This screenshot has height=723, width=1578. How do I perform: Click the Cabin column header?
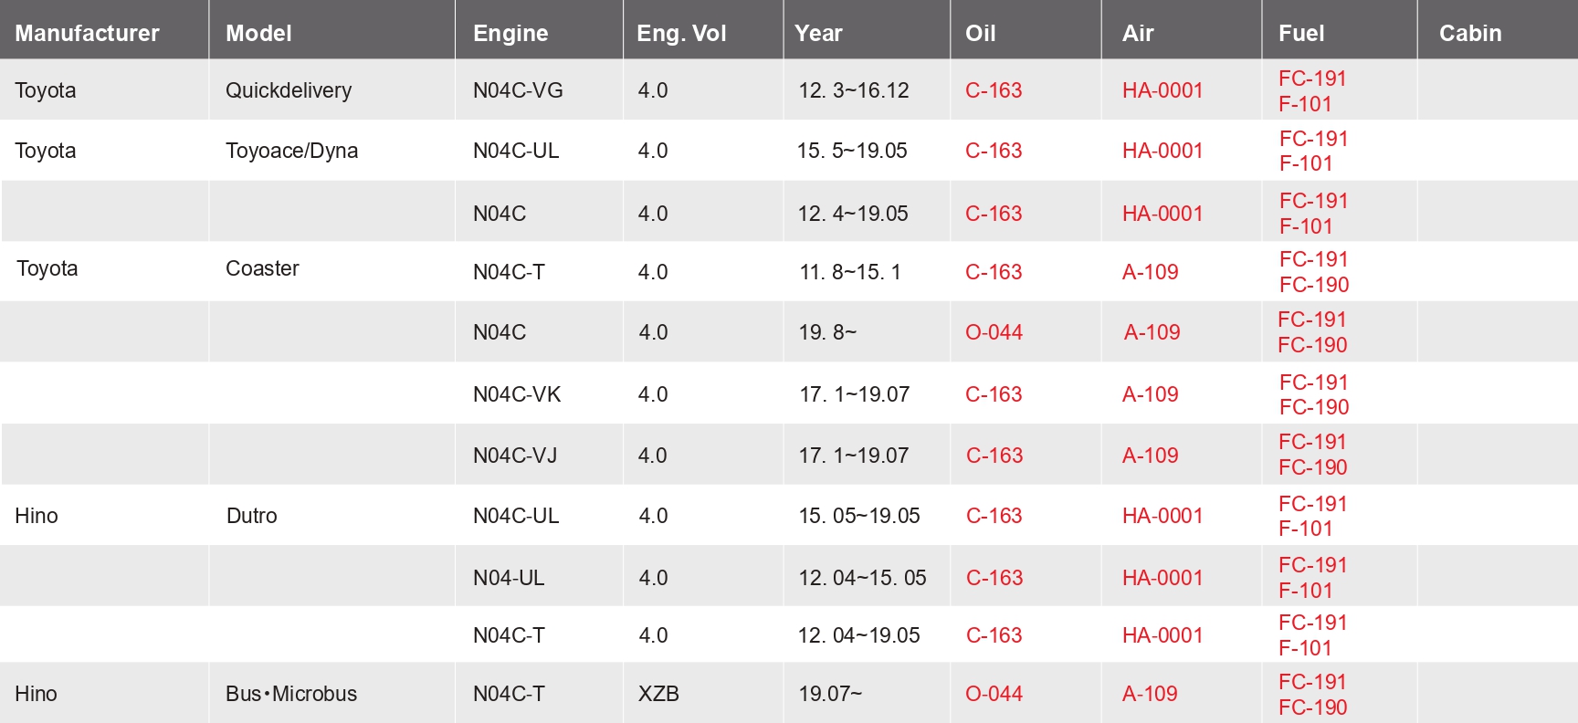tap(1470, 34)
